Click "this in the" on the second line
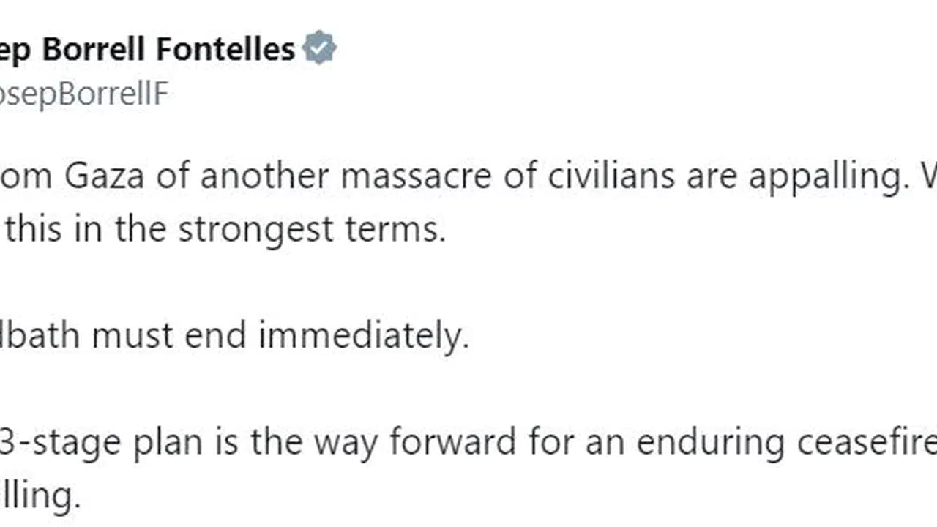This screenshot has height=527, width=937. pos(87,230)
